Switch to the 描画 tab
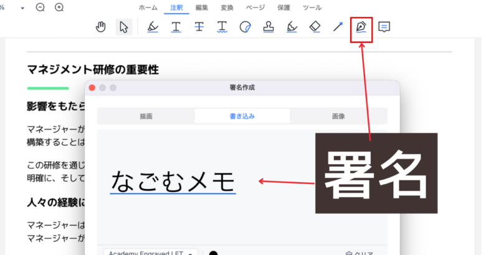Viewport: 486px width, 255px height. [146, 116]
